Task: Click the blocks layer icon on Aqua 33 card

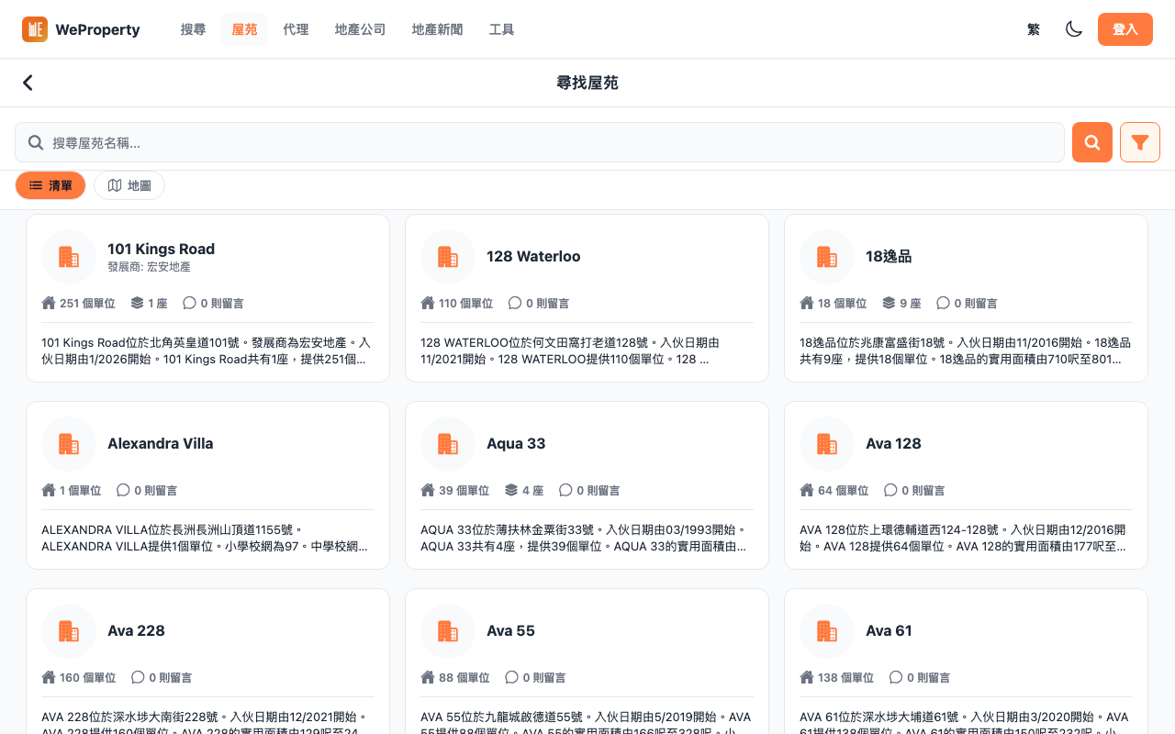Action: point(511,490)
